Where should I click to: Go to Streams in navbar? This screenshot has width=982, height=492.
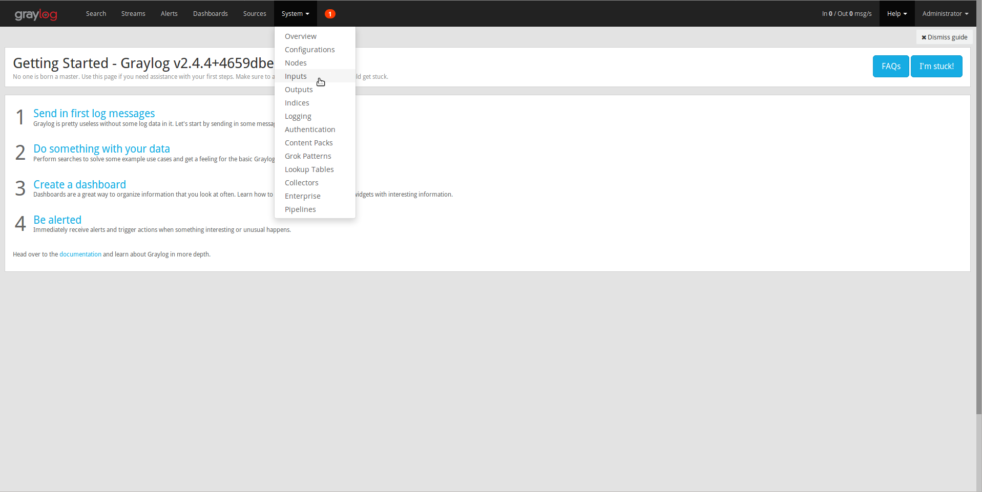[133, 14]
